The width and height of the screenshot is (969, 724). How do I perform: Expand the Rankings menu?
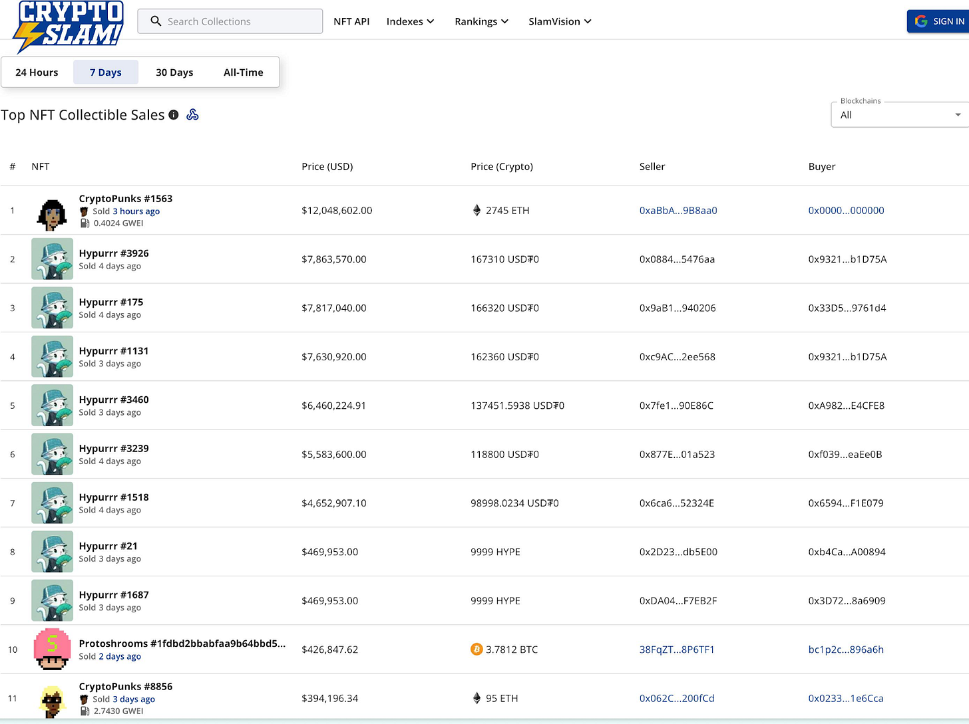point(481,21)
